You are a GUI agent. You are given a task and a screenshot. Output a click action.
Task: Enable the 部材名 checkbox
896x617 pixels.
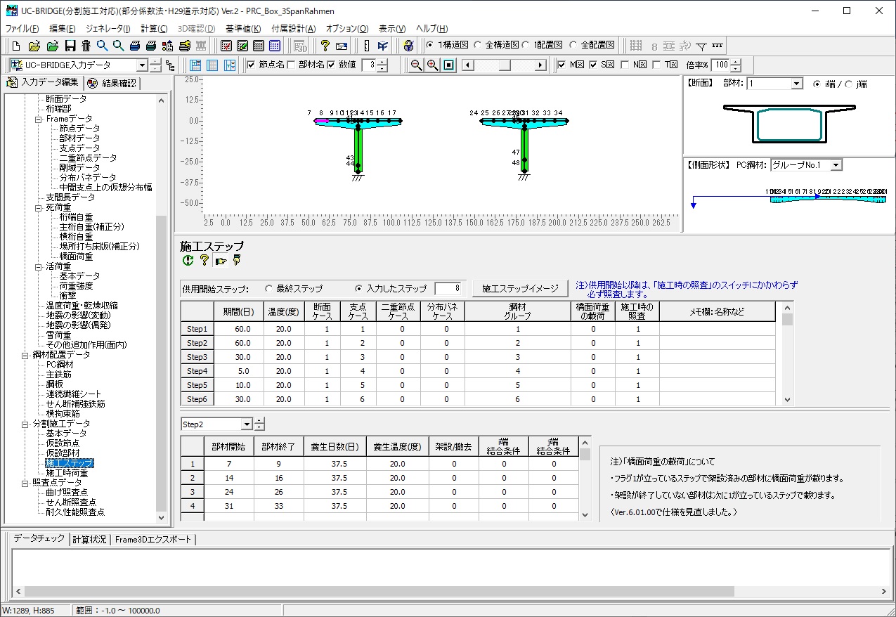click(292, 65)
